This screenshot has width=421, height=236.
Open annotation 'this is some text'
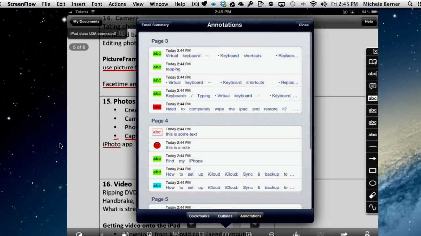click(225, 132)
